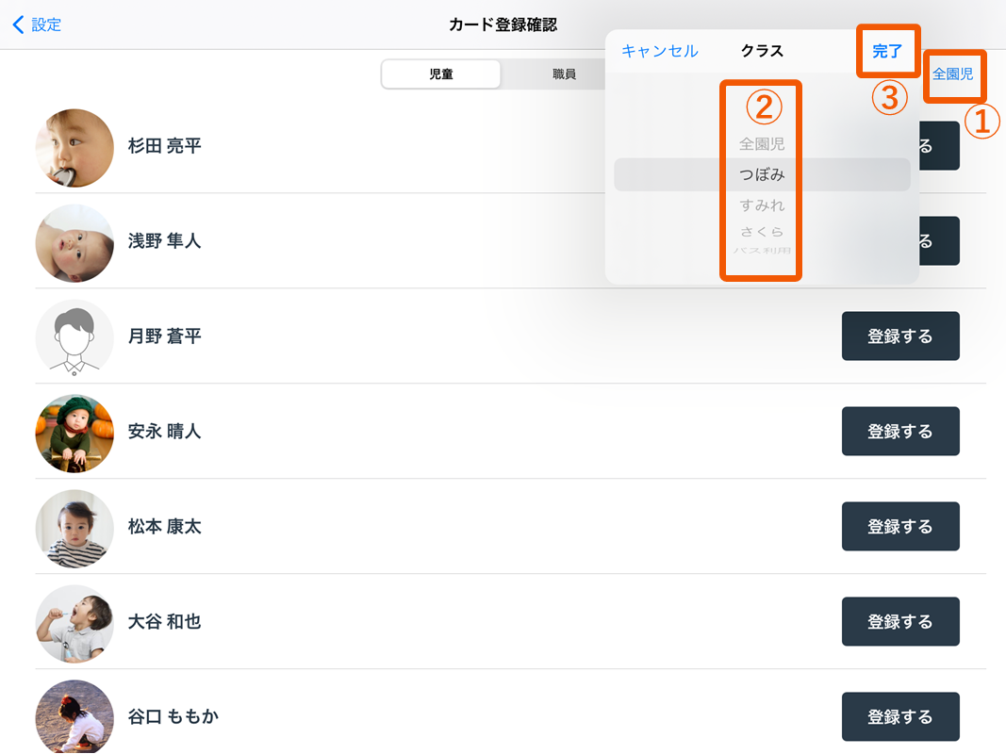Viewport: 1006px width, 754px height.
Task: Tap the back chevron next to 設定
Action: pos(19,25)
